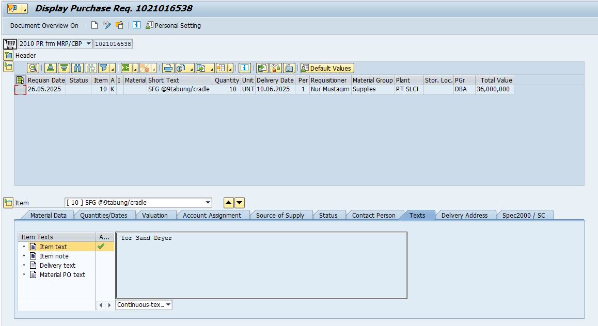This screenshot has height=326, width=598.
Task: Switch to the Contact Person tab
Action: click(374, 215)
